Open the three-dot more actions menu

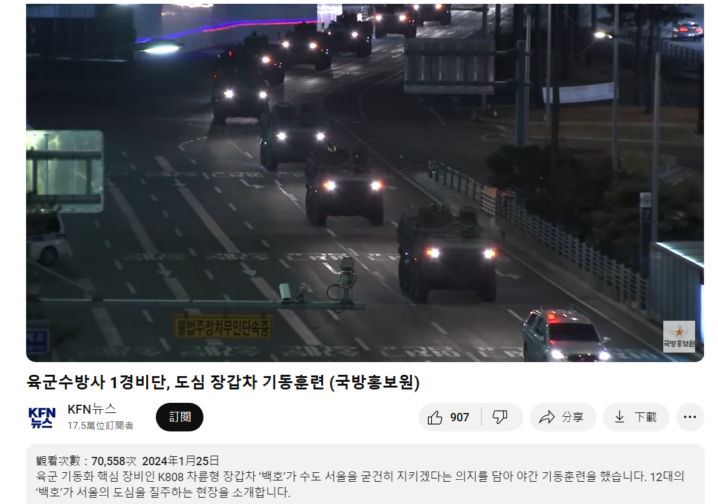(x=689, y=417)
